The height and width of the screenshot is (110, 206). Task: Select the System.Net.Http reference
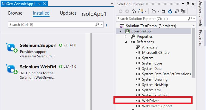(x=155, y=85)
